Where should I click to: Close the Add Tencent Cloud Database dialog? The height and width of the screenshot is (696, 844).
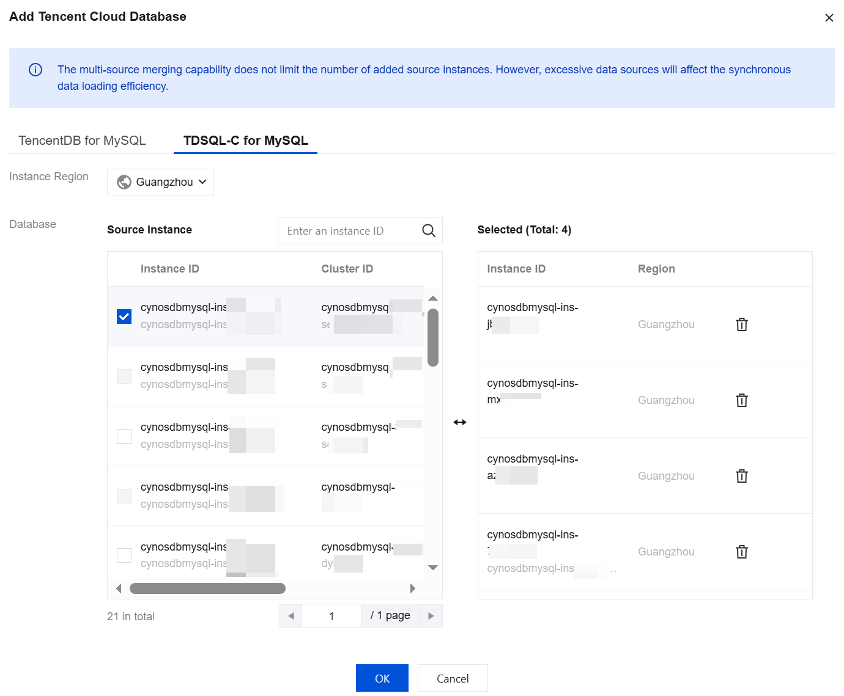click(x=829, y=18)
